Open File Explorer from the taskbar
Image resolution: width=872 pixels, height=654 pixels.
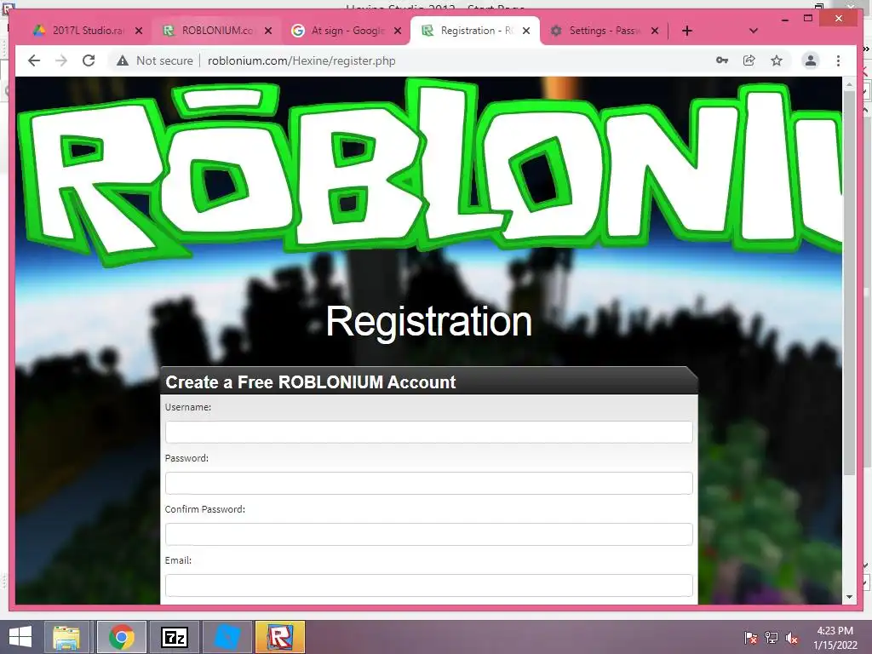66,637
